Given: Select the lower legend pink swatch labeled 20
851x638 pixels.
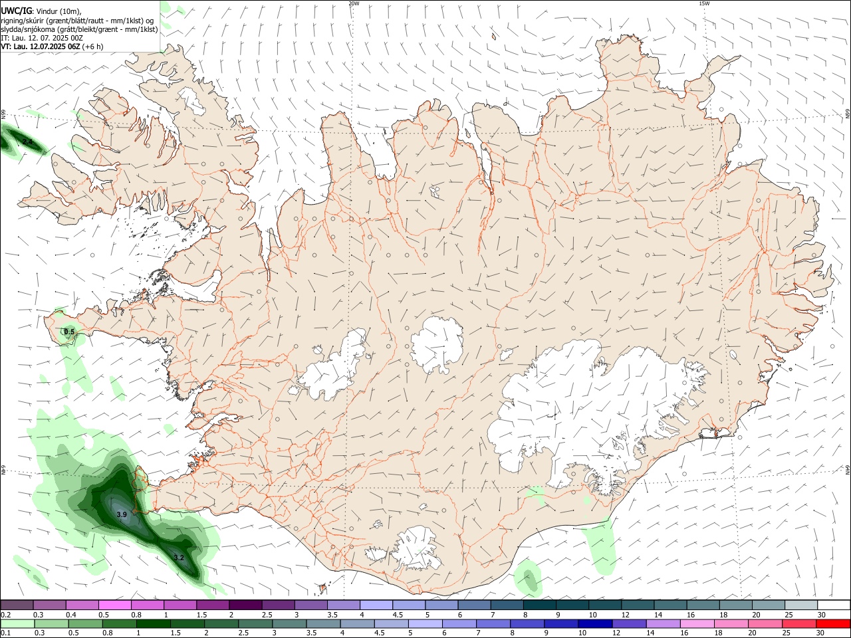Looking at the screenshot, I should (764, 623).
